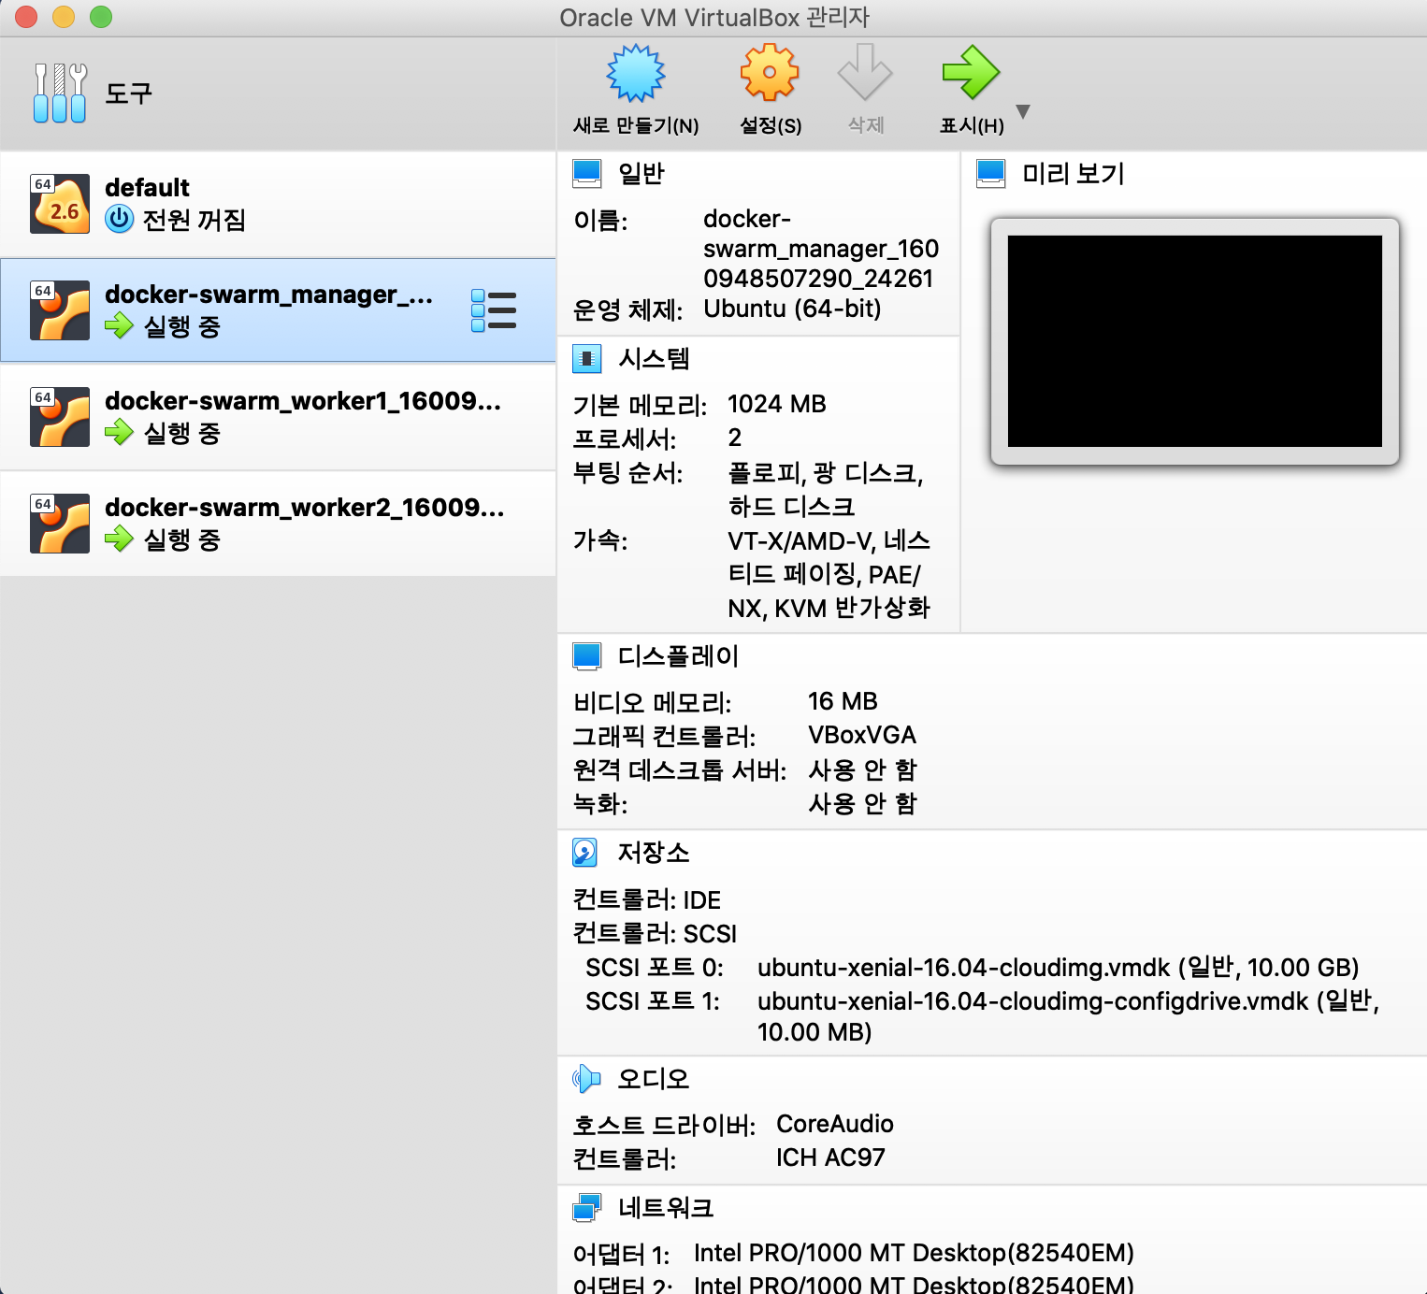This screenshot has height=1294, width=1427.
Task: Click the Preview (미리 보기) monitor icon
Action: pos(991,174)
